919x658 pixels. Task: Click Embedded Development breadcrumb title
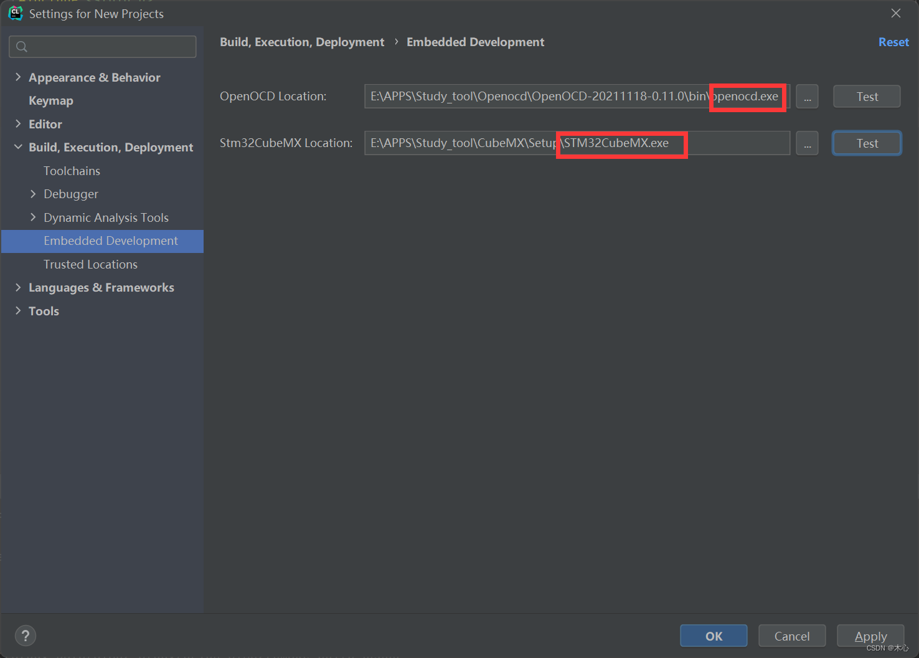point(475,42)
